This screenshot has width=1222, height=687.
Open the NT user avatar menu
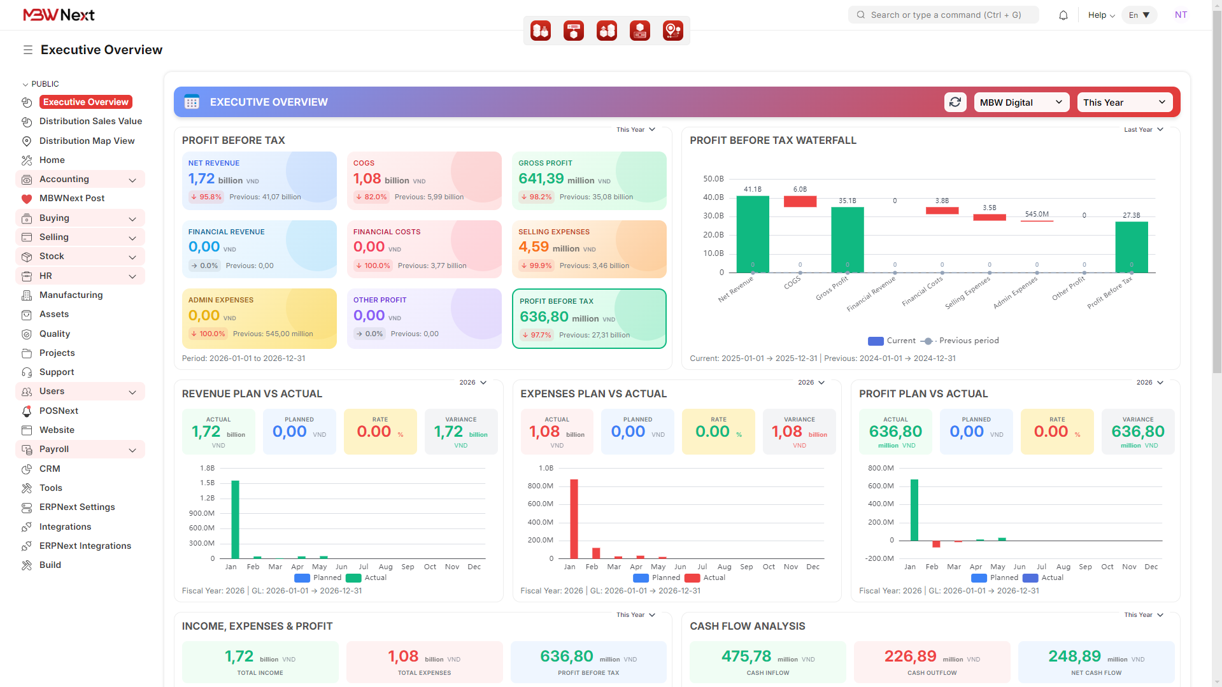[1181, 15]
